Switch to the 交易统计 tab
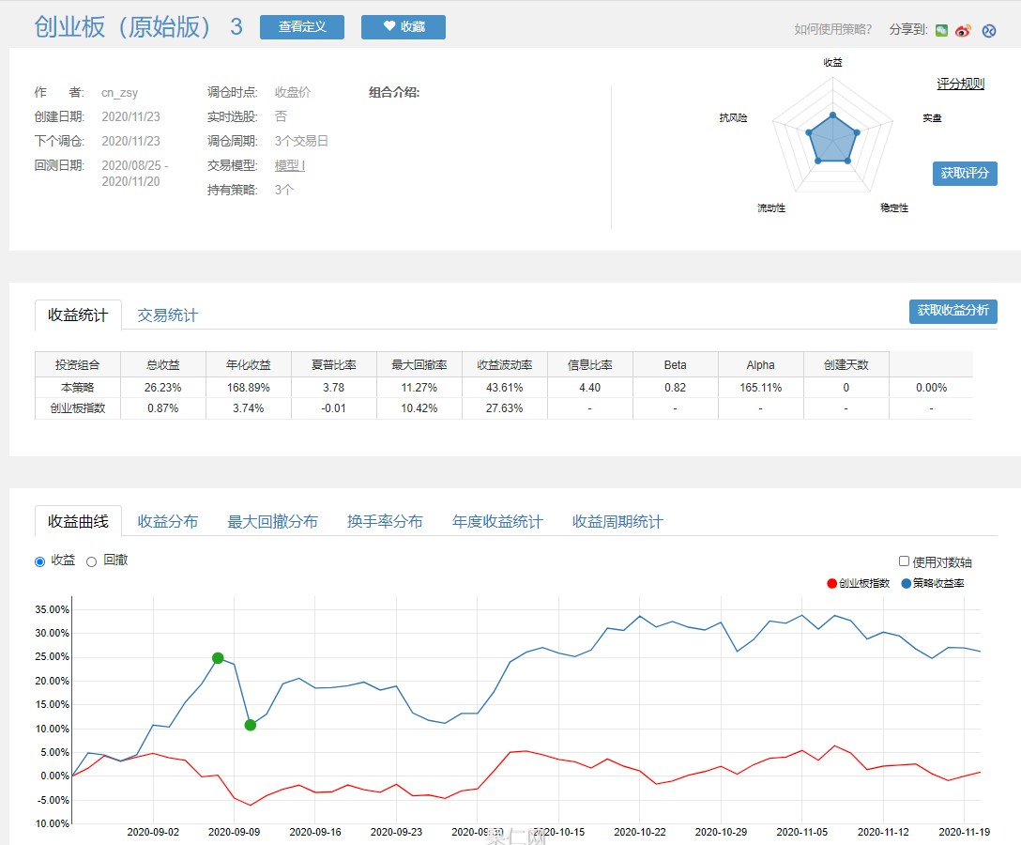The image size is (1021, 845). click(167, 315)
